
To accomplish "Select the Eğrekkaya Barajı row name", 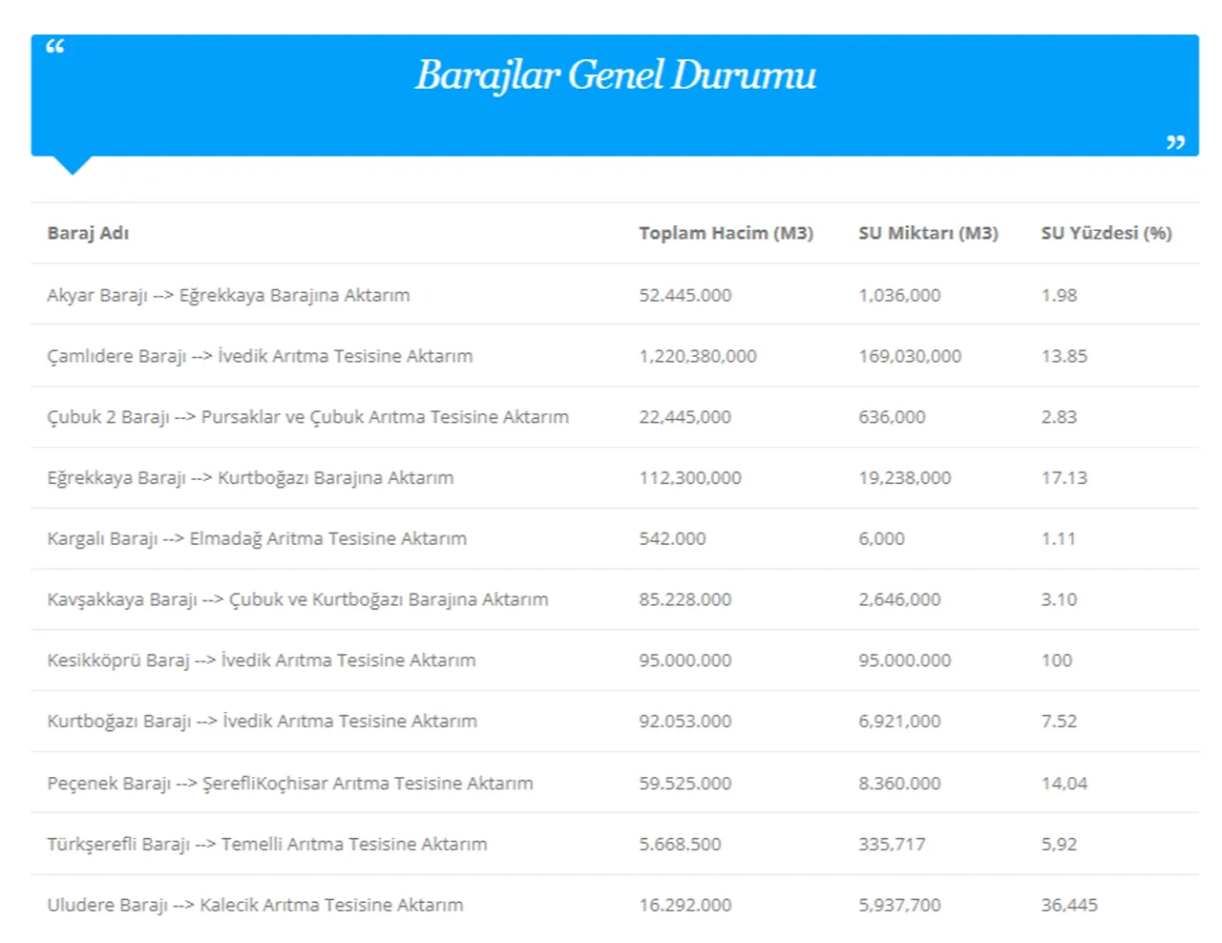I will (250, 478).
